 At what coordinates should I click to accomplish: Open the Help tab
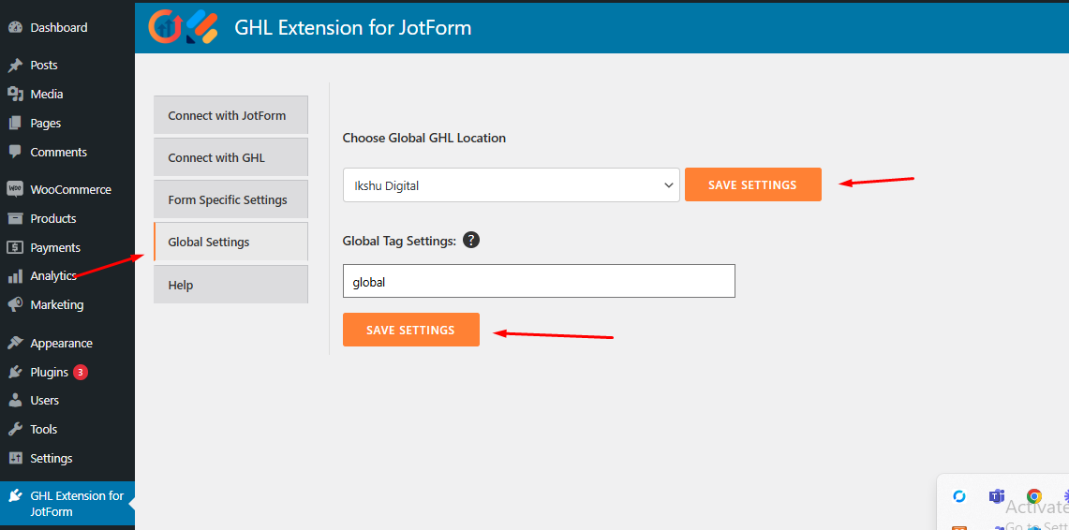[230, 285]
